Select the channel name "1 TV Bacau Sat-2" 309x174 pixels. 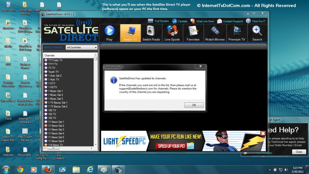[x=58, y=106]
